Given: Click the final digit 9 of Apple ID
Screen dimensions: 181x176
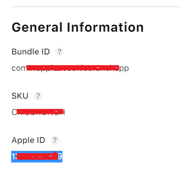Looking at the screenshot, I should pos(60,156).
